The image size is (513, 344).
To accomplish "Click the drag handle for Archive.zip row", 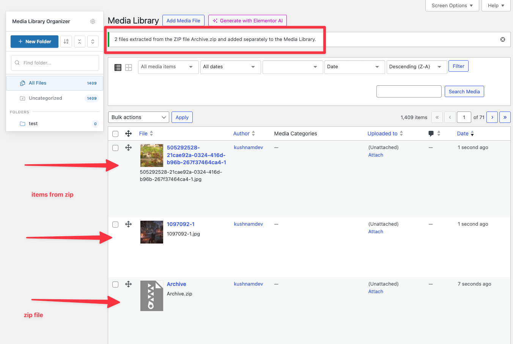I will click(128, 284).
